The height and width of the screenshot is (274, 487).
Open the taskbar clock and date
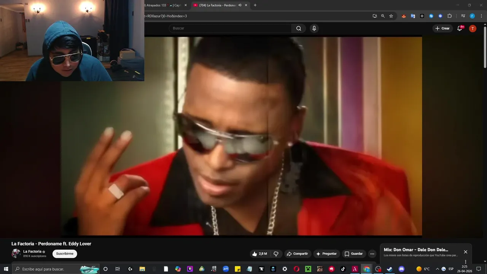point(464,269)
